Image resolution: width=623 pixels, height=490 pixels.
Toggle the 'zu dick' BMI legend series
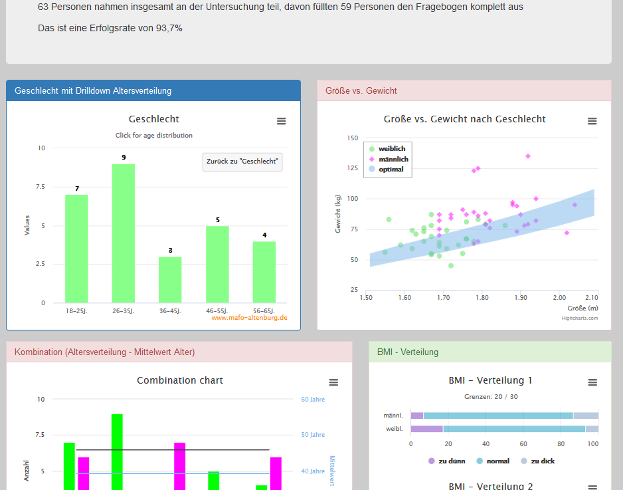click(540, 461)
